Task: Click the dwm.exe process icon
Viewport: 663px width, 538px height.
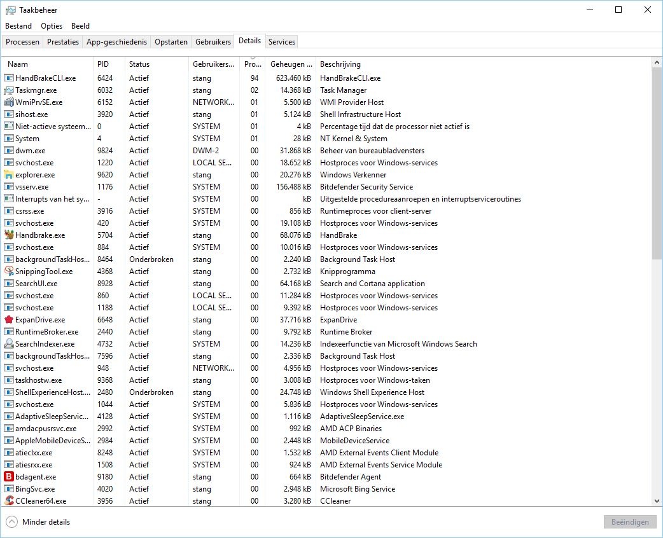Action: pyautogui.click(x=8, y=151)
